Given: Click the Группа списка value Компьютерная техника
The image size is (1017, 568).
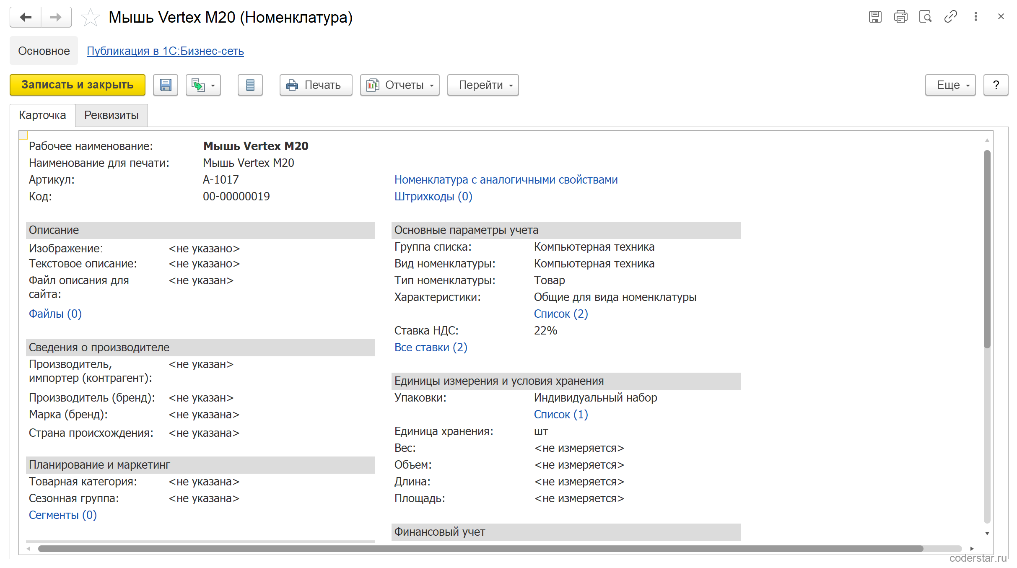Looking at the screenshot, I should click(594, 247).
